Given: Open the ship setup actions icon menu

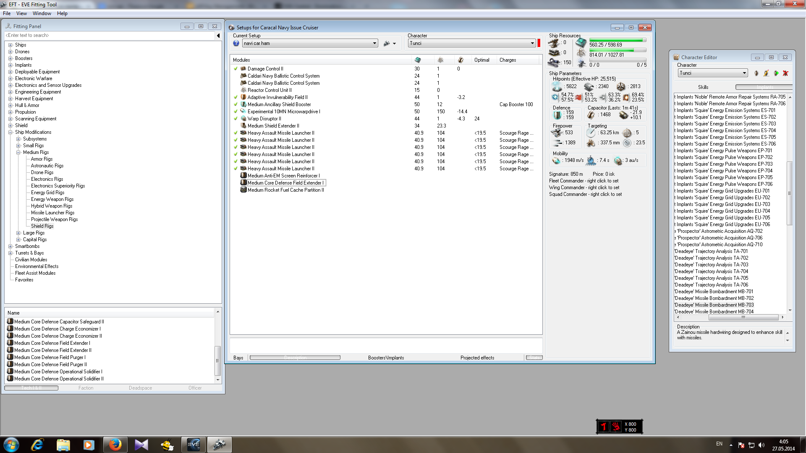Looking at the screenshot, I should [389, 43].
